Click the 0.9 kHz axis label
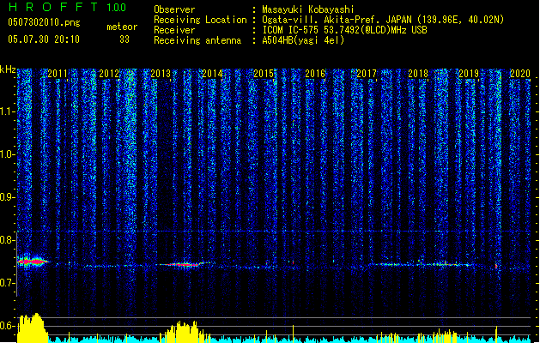The width and height of the screenshot is (540, 343). tap(8, 197)
